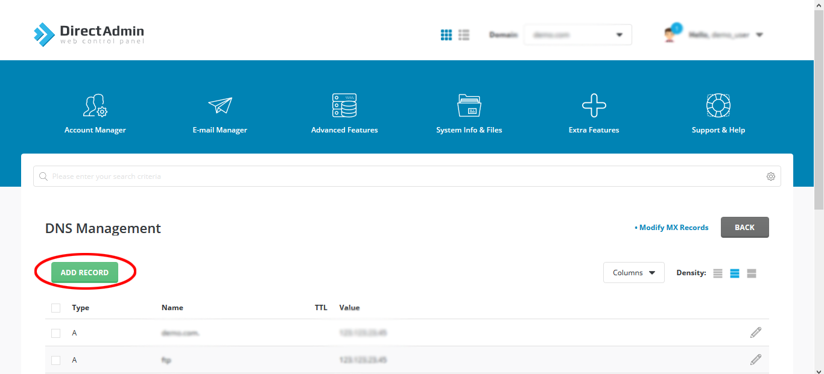Open Account Manager menu label
Viewport: 824px width, 374px height.
[95, 130]
